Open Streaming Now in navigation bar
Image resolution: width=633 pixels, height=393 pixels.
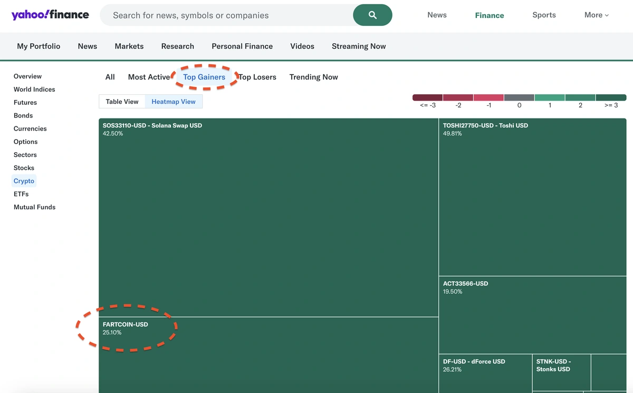(359, 46)
